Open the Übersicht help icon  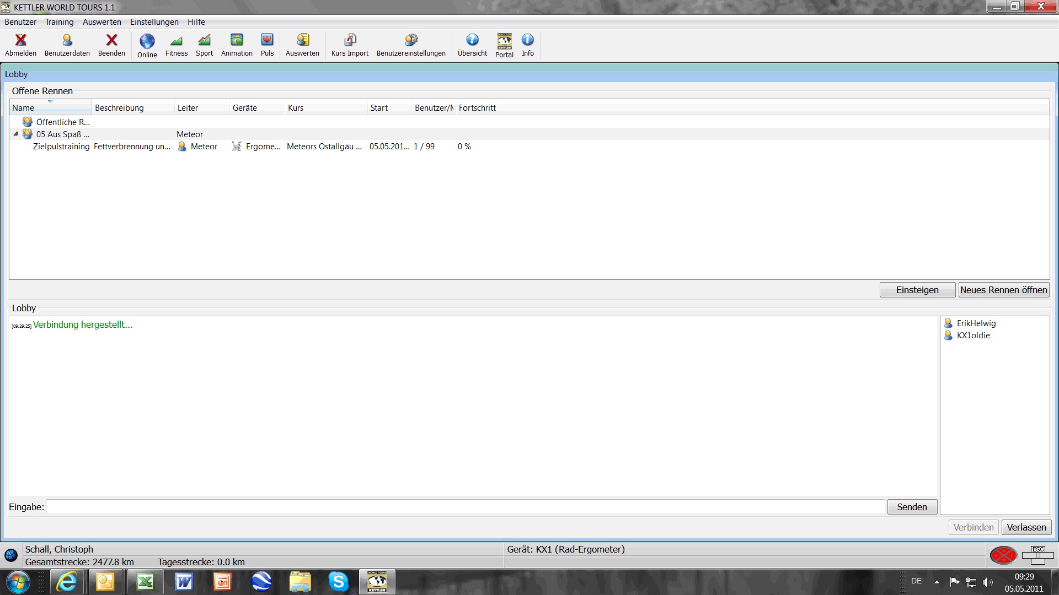[472, 40]
